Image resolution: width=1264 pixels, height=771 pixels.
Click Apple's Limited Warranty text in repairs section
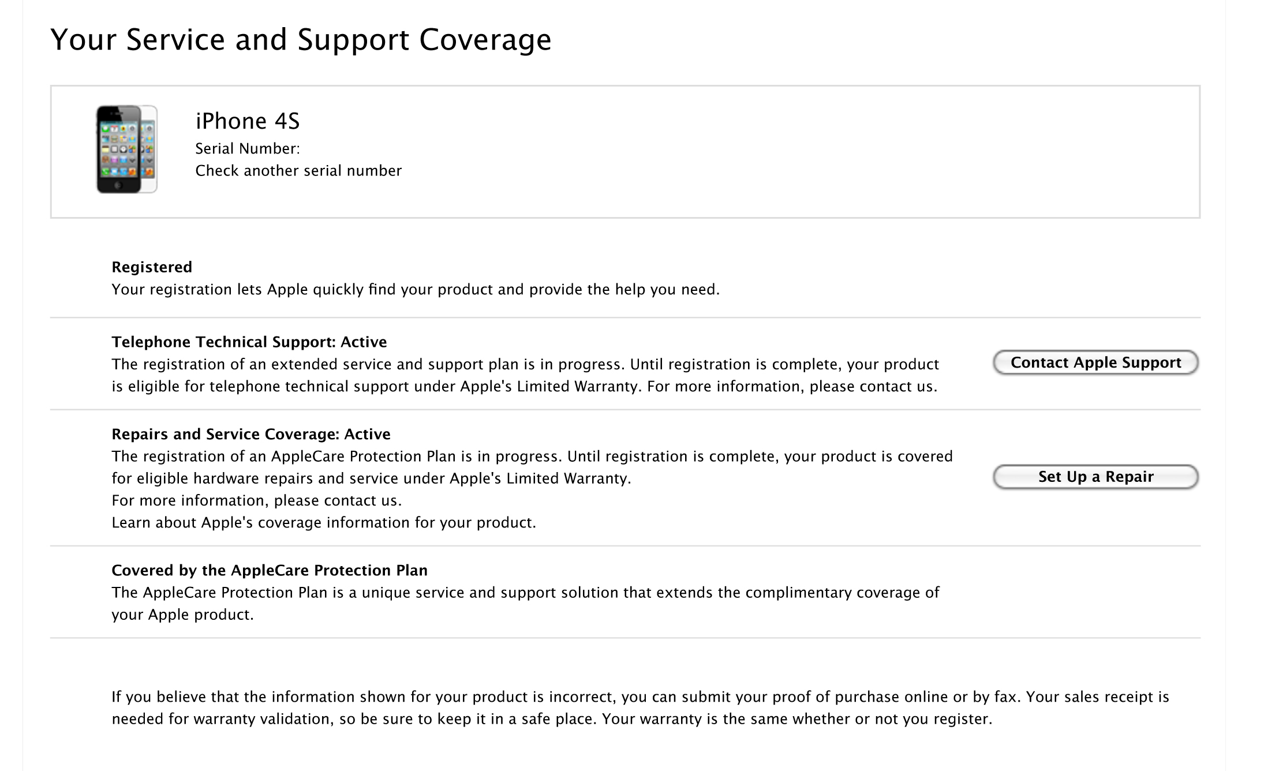point(540,479)
